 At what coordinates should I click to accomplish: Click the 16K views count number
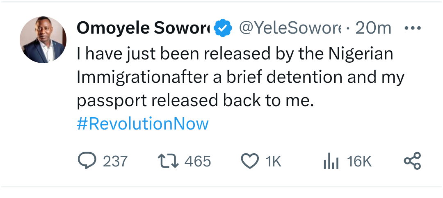[359, 162]
